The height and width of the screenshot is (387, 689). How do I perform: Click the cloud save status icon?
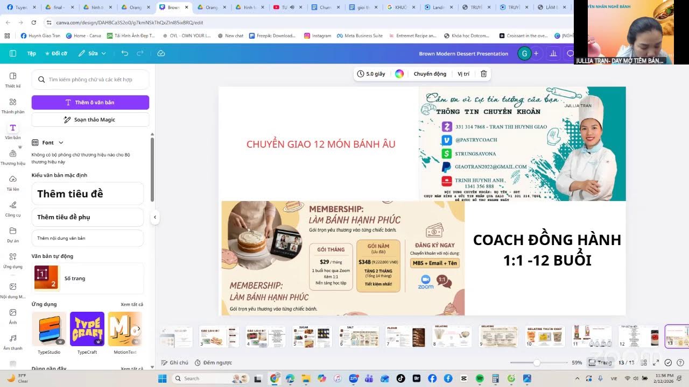coord(161,53)
